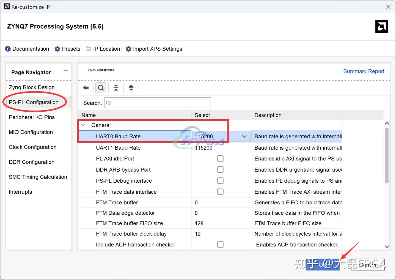Click the collapse all toolbar icon
Screen dimensions: 396x280
coord(116,88)
